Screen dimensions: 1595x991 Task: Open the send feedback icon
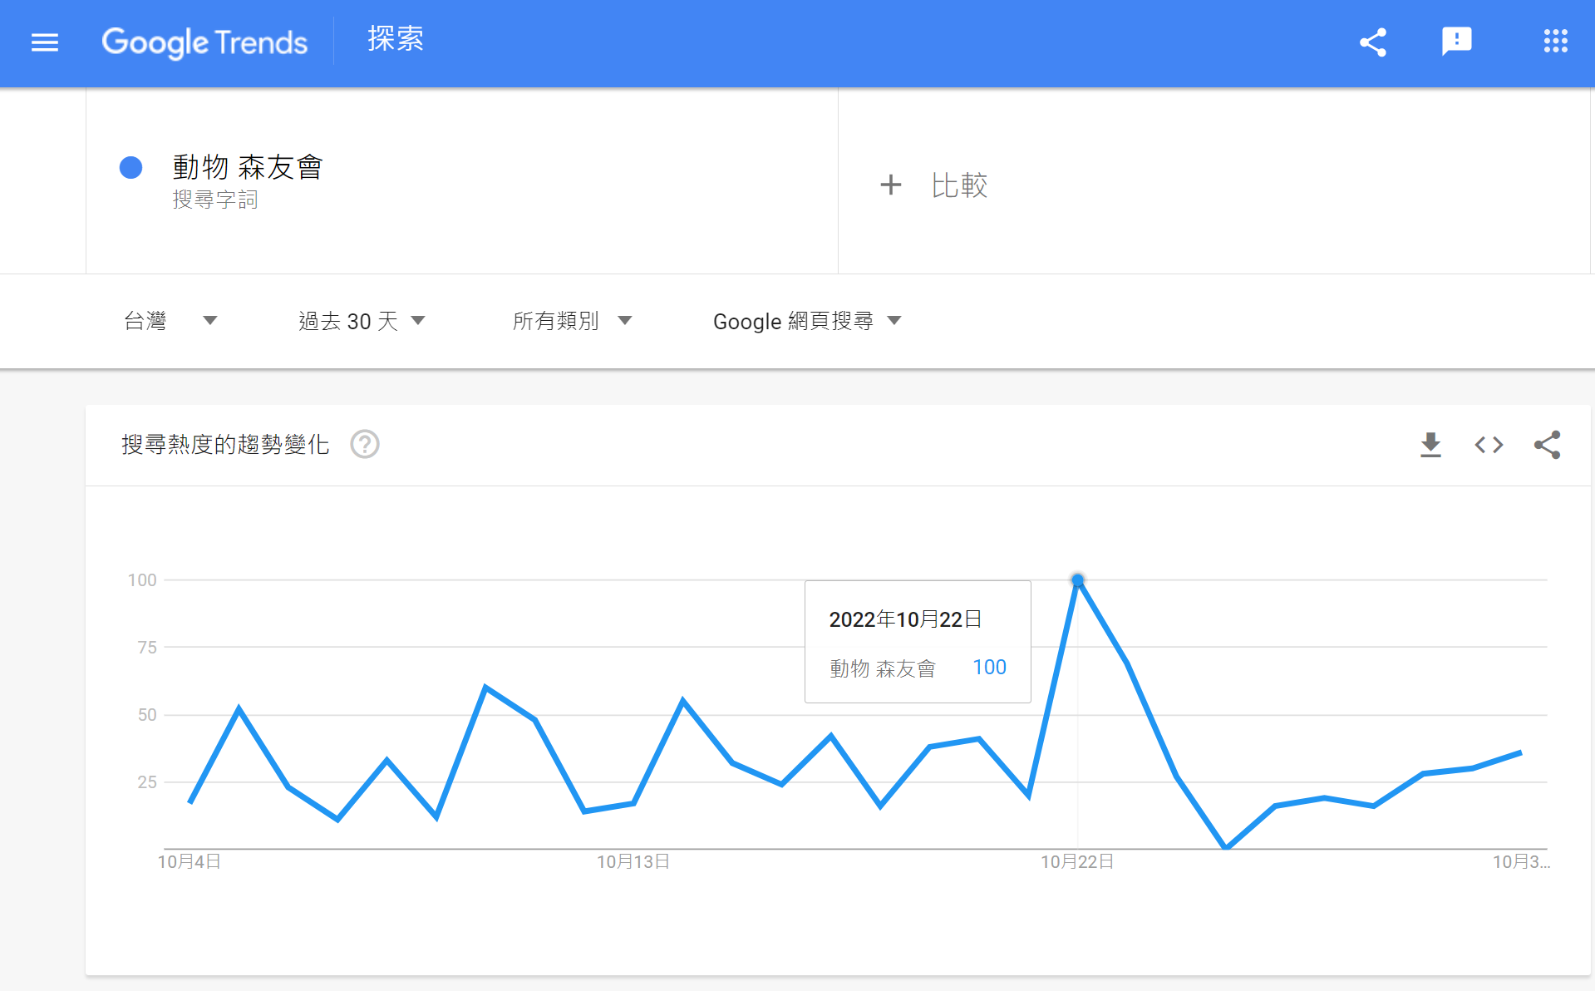pyautogui.click(x=1456, y=41)
